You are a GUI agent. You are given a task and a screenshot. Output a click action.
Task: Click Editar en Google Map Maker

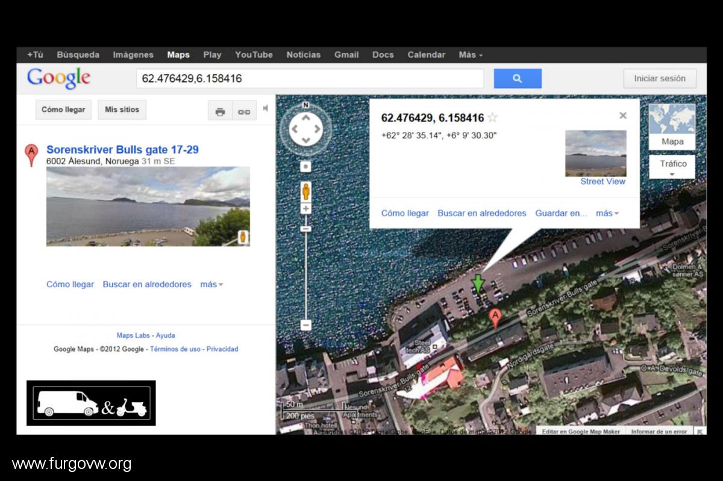click(x=580, y=432)
